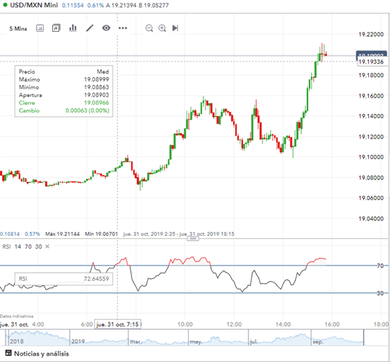Grab the panel divider handle above RSI
Screen dimensions: 390x362
pyautogui.click(x=193, y=238)
